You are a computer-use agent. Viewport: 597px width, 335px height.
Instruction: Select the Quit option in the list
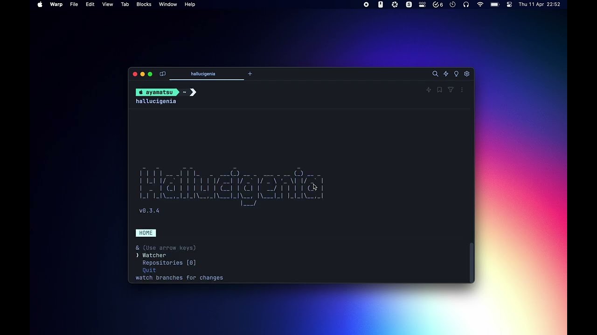click(x=149, y=270)
